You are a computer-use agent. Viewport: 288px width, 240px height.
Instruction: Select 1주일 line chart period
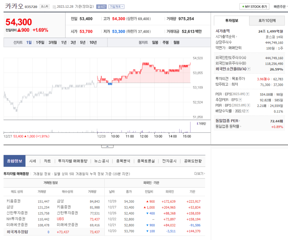coord(40,42)
